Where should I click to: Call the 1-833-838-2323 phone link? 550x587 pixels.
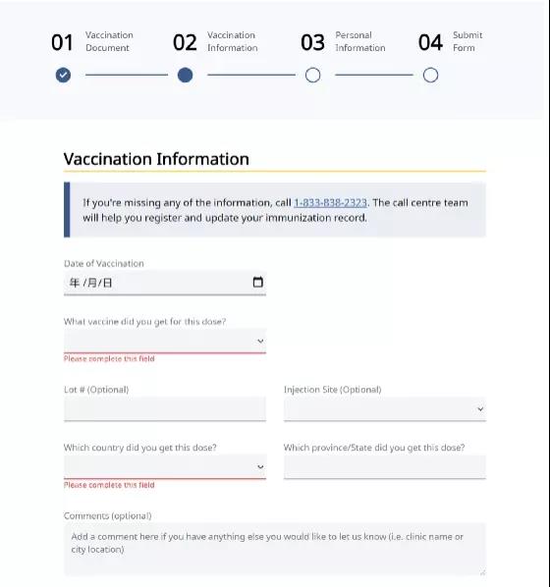click(x=330, y=202)
